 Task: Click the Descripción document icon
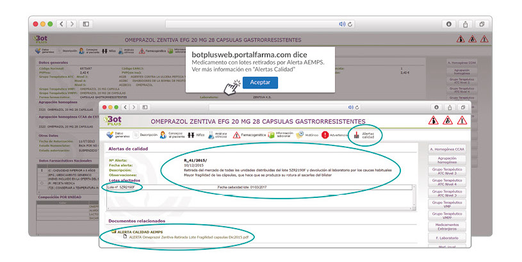(136, 135)
